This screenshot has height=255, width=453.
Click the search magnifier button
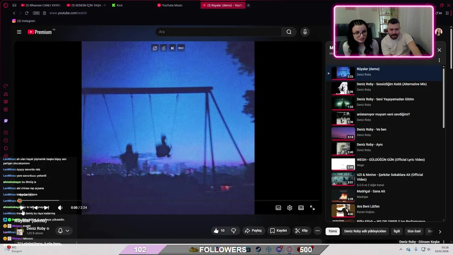pyautogui.click(x=289, y=32)
